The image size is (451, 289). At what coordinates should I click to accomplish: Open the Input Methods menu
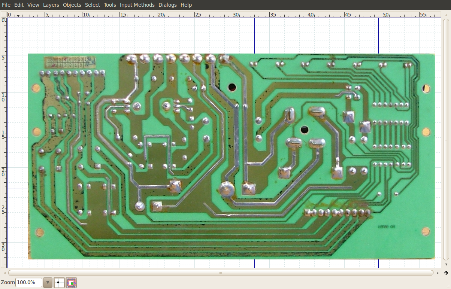pyautogui.click(x=137, y=5)
